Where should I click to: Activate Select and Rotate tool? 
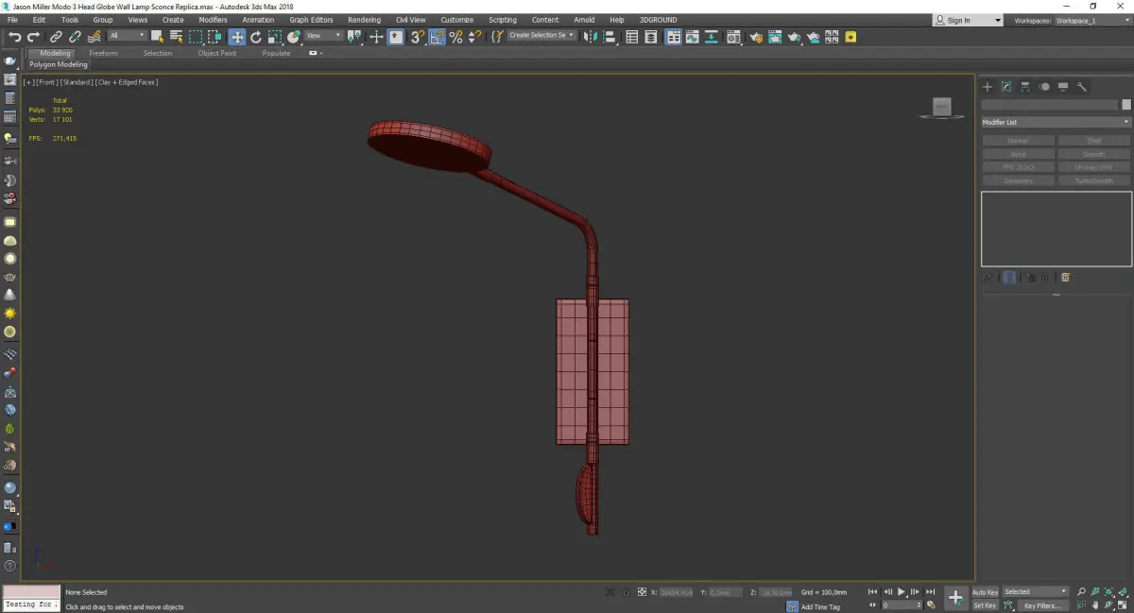coord(255,37)
